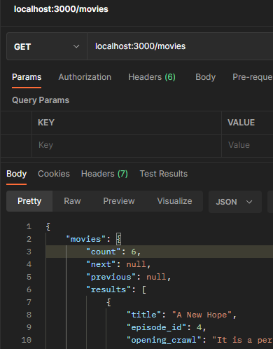Open the request Body tab
This screenshot has width=273, height=349.
(205, 77)
